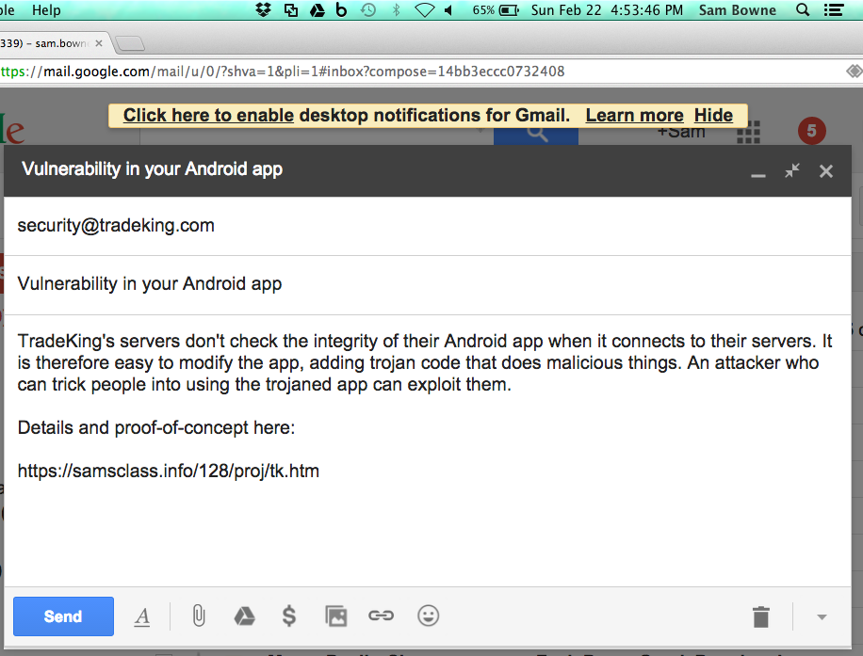Insert photo in the compose toolbar
863x656 pixels.
335,616
